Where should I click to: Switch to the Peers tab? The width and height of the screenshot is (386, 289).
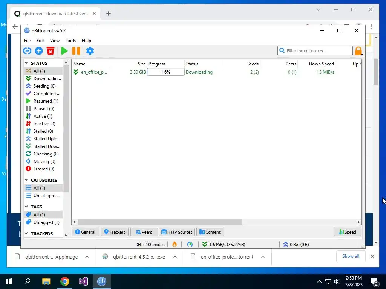point(144,232)
